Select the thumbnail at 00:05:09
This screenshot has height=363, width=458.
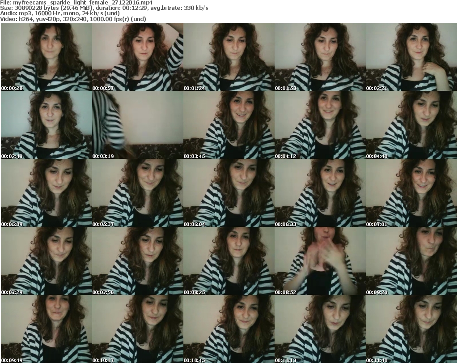click(46, 193)
